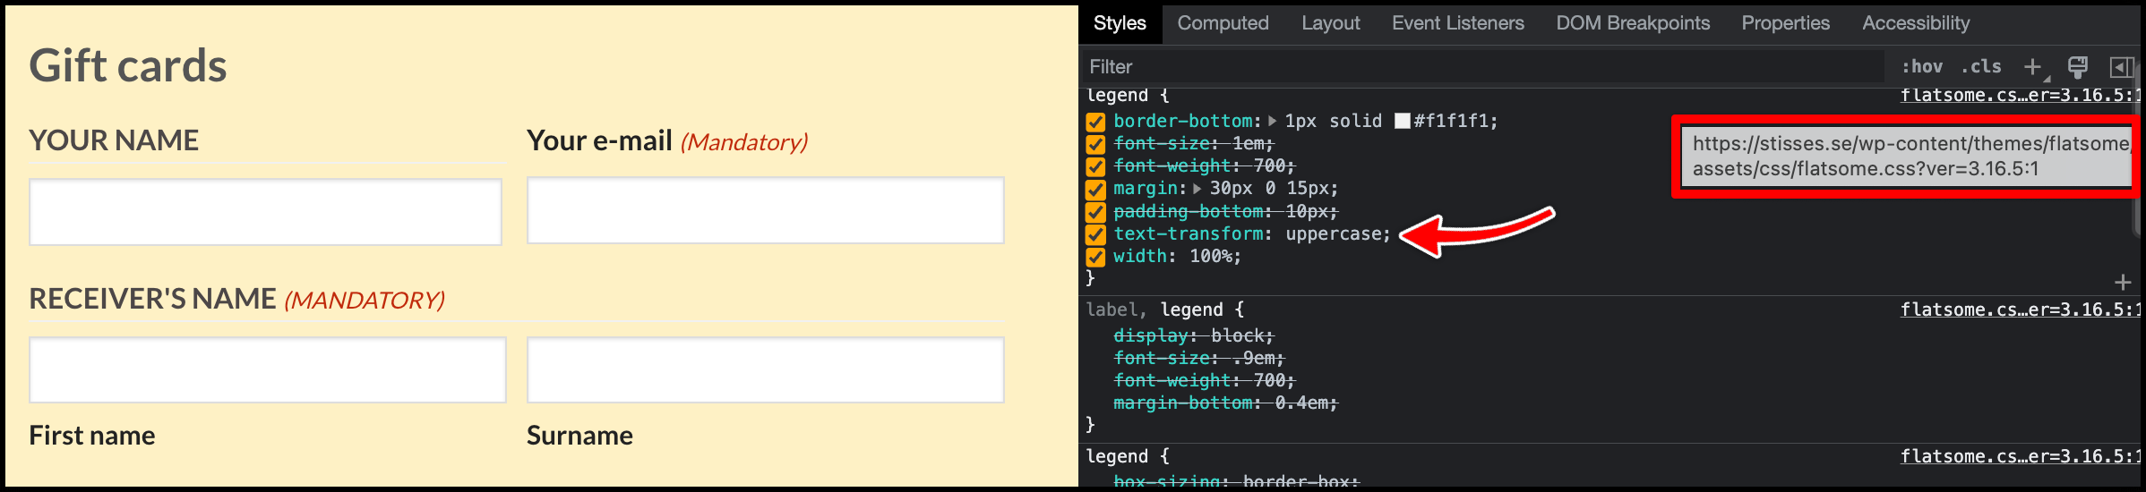
Task: Click the new style rule plus icon
Action: click(2033, 67)
